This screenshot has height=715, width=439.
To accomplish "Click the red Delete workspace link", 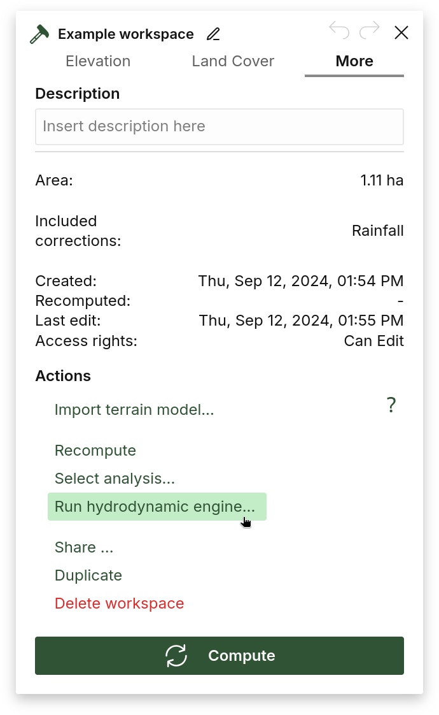I will (119, 603).
